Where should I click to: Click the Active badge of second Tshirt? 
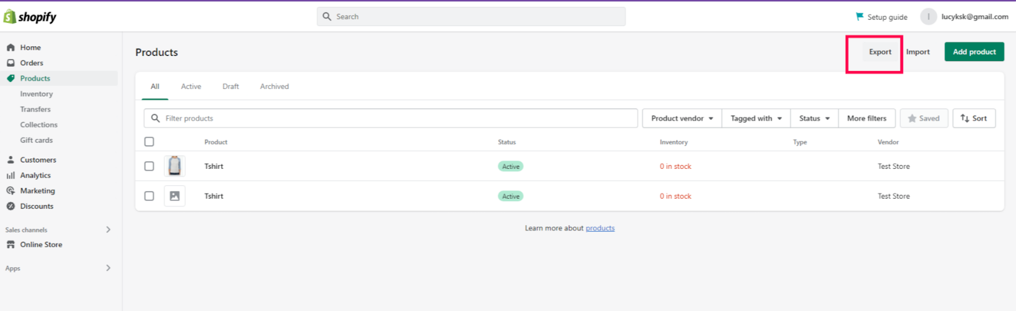[511, 196]
